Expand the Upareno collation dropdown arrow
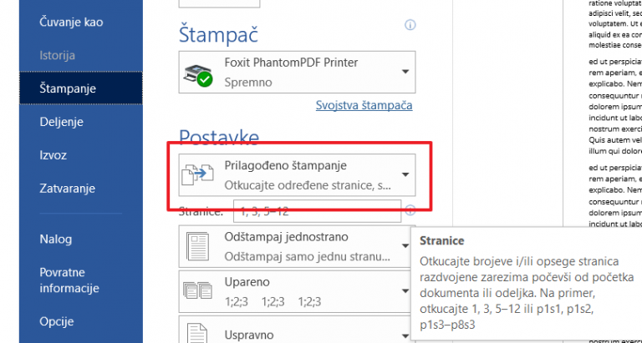Image resolution: width=642 pixels, height=343 pixels. coord(405,291)
